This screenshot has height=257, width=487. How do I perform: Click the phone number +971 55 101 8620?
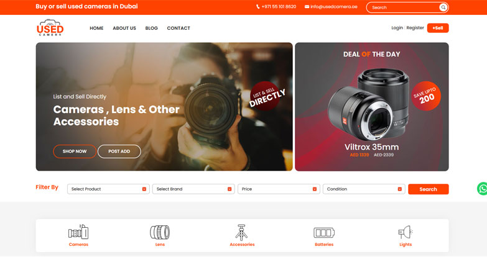pos(279,6)
